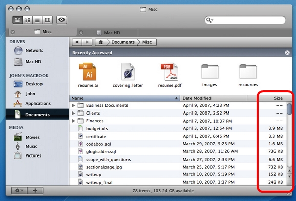Open resume.ai in Recently Accessed
296x201 pixels.
tap(88, 75)
